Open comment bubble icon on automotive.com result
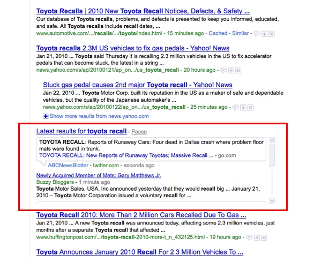This screenshot has height=262, width=314. coord(257,34)
